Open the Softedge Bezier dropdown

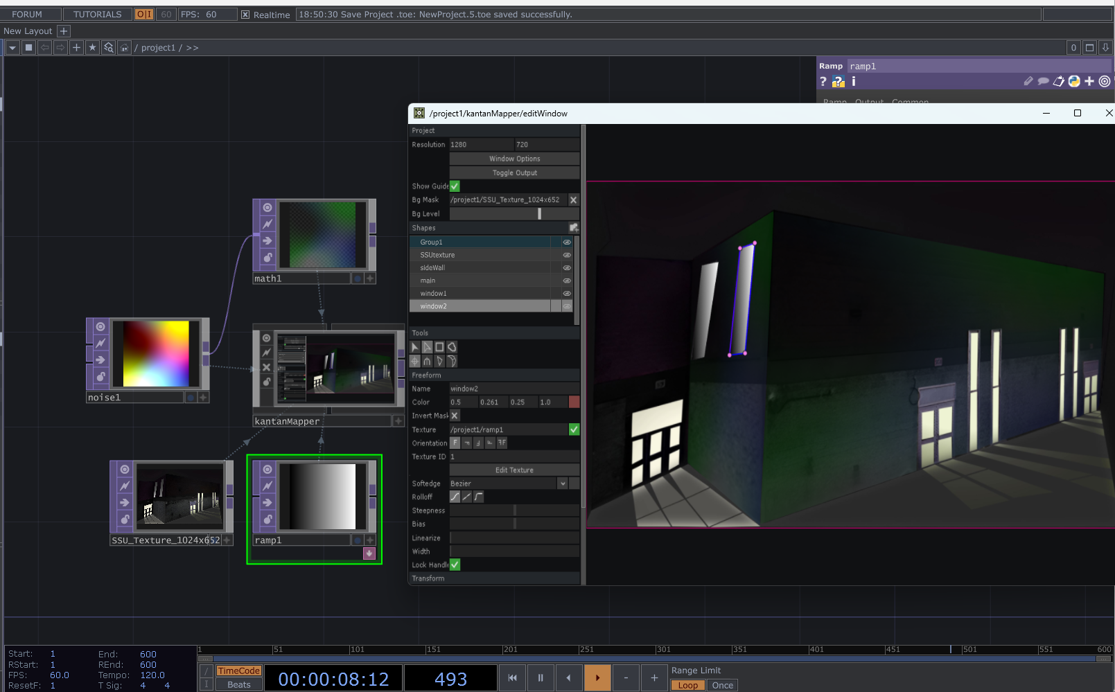point(563,483)
